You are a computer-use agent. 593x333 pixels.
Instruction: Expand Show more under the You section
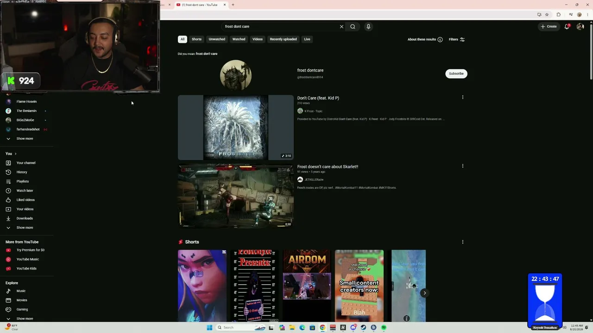tap(25, 228)
